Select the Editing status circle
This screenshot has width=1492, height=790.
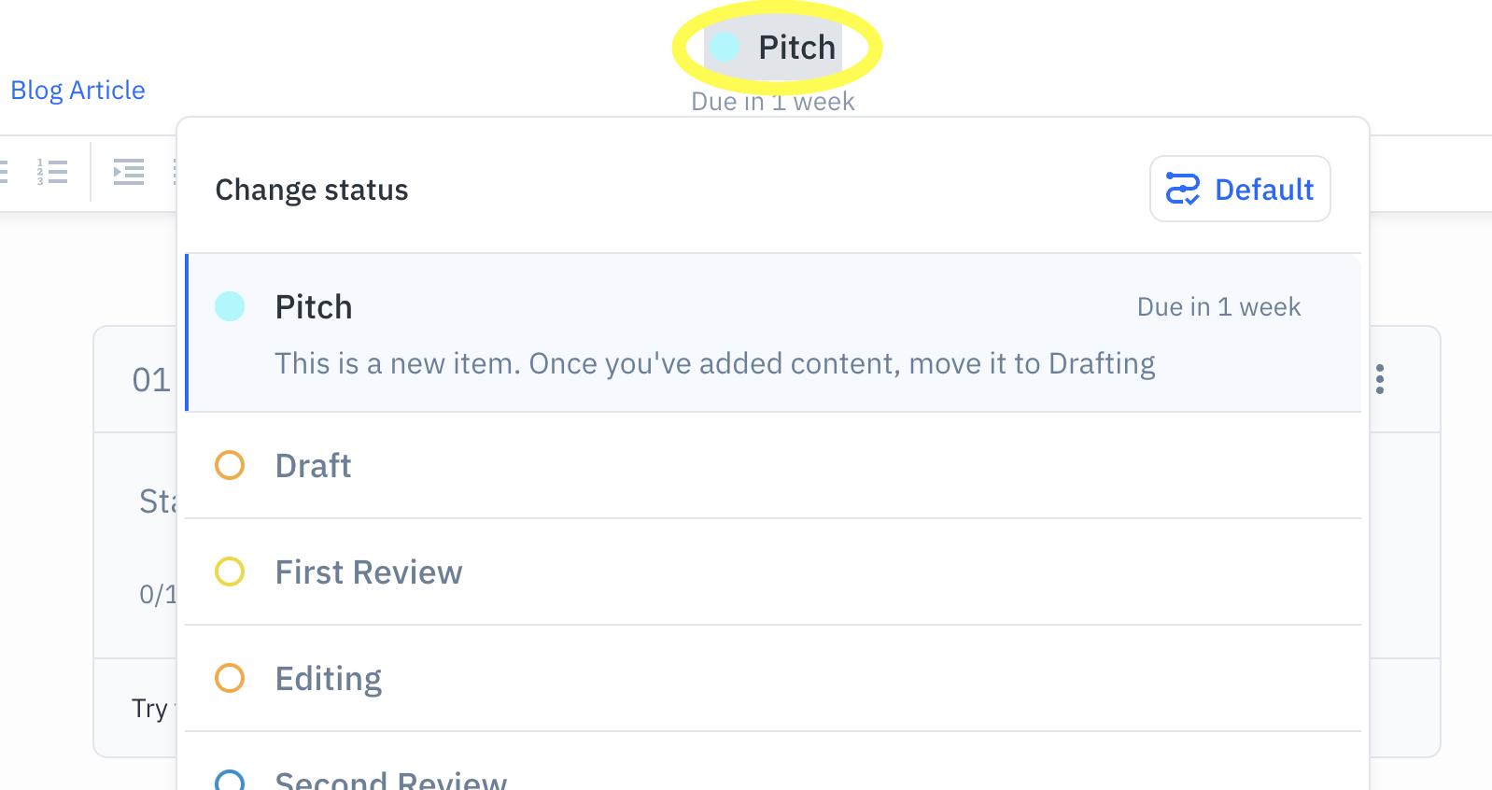click(x=230, y=678)
